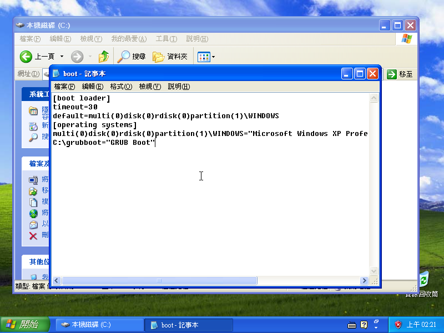Viewport: 444px width, 333px height.
Task: Click the 開始 Start button
Action: pos(24,325)
